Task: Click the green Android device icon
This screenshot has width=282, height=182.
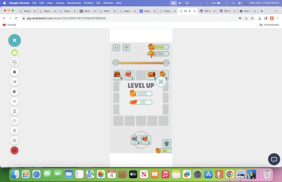Action: tap(14, 52)
